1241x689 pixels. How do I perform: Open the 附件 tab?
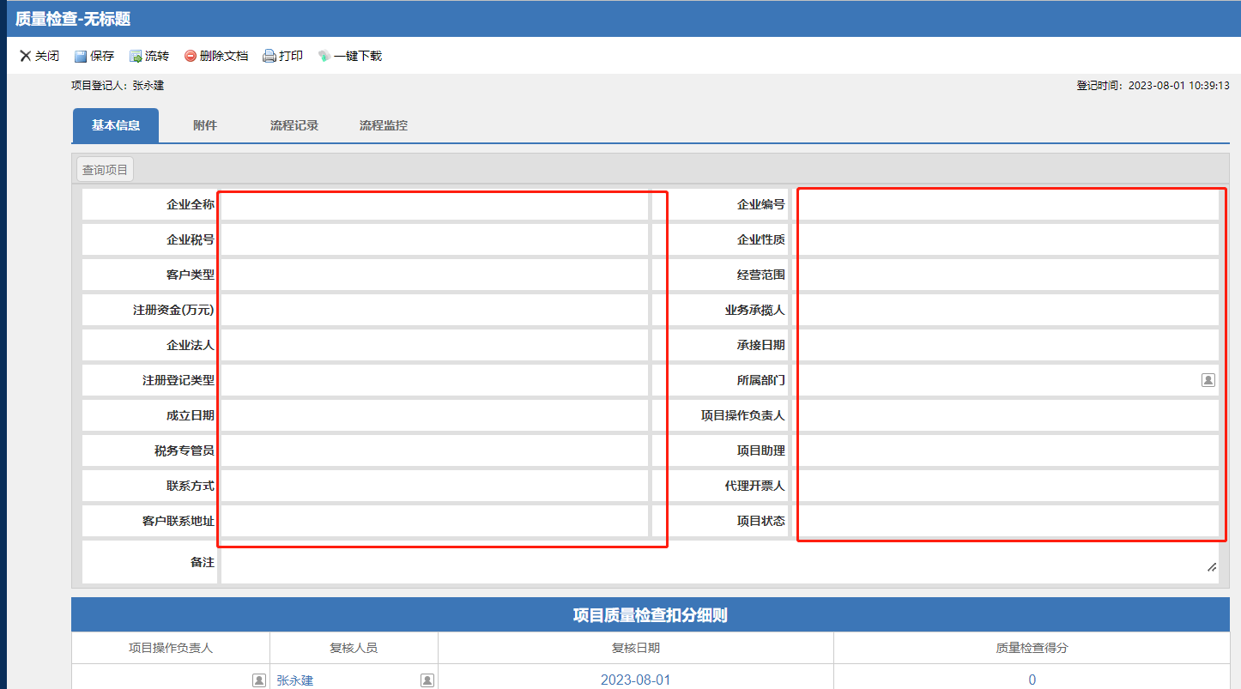click(205, 125)
